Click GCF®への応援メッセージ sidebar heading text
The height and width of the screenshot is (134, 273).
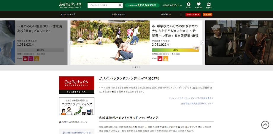(74, 122)
